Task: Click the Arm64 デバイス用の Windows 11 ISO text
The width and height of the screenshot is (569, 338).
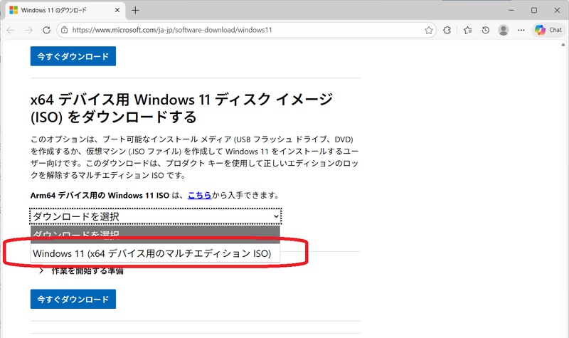Action: [100, 195]
